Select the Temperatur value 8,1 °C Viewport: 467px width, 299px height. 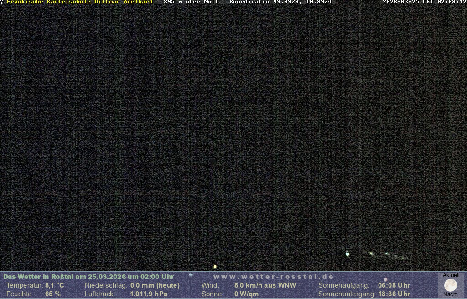point(54,285)
